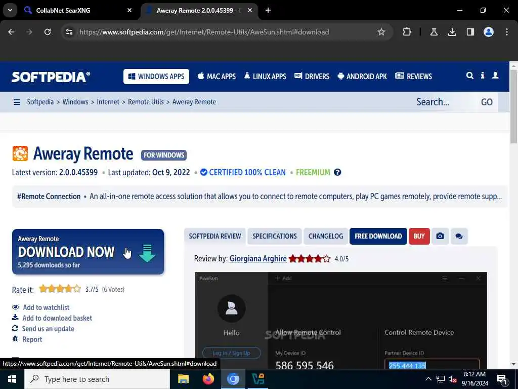Open the Free Download tab
Viewport: 518px width, 389px height.
click(x=378, y=236)
